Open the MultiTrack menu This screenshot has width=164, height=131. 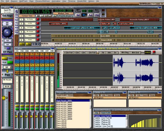[23, 1]
